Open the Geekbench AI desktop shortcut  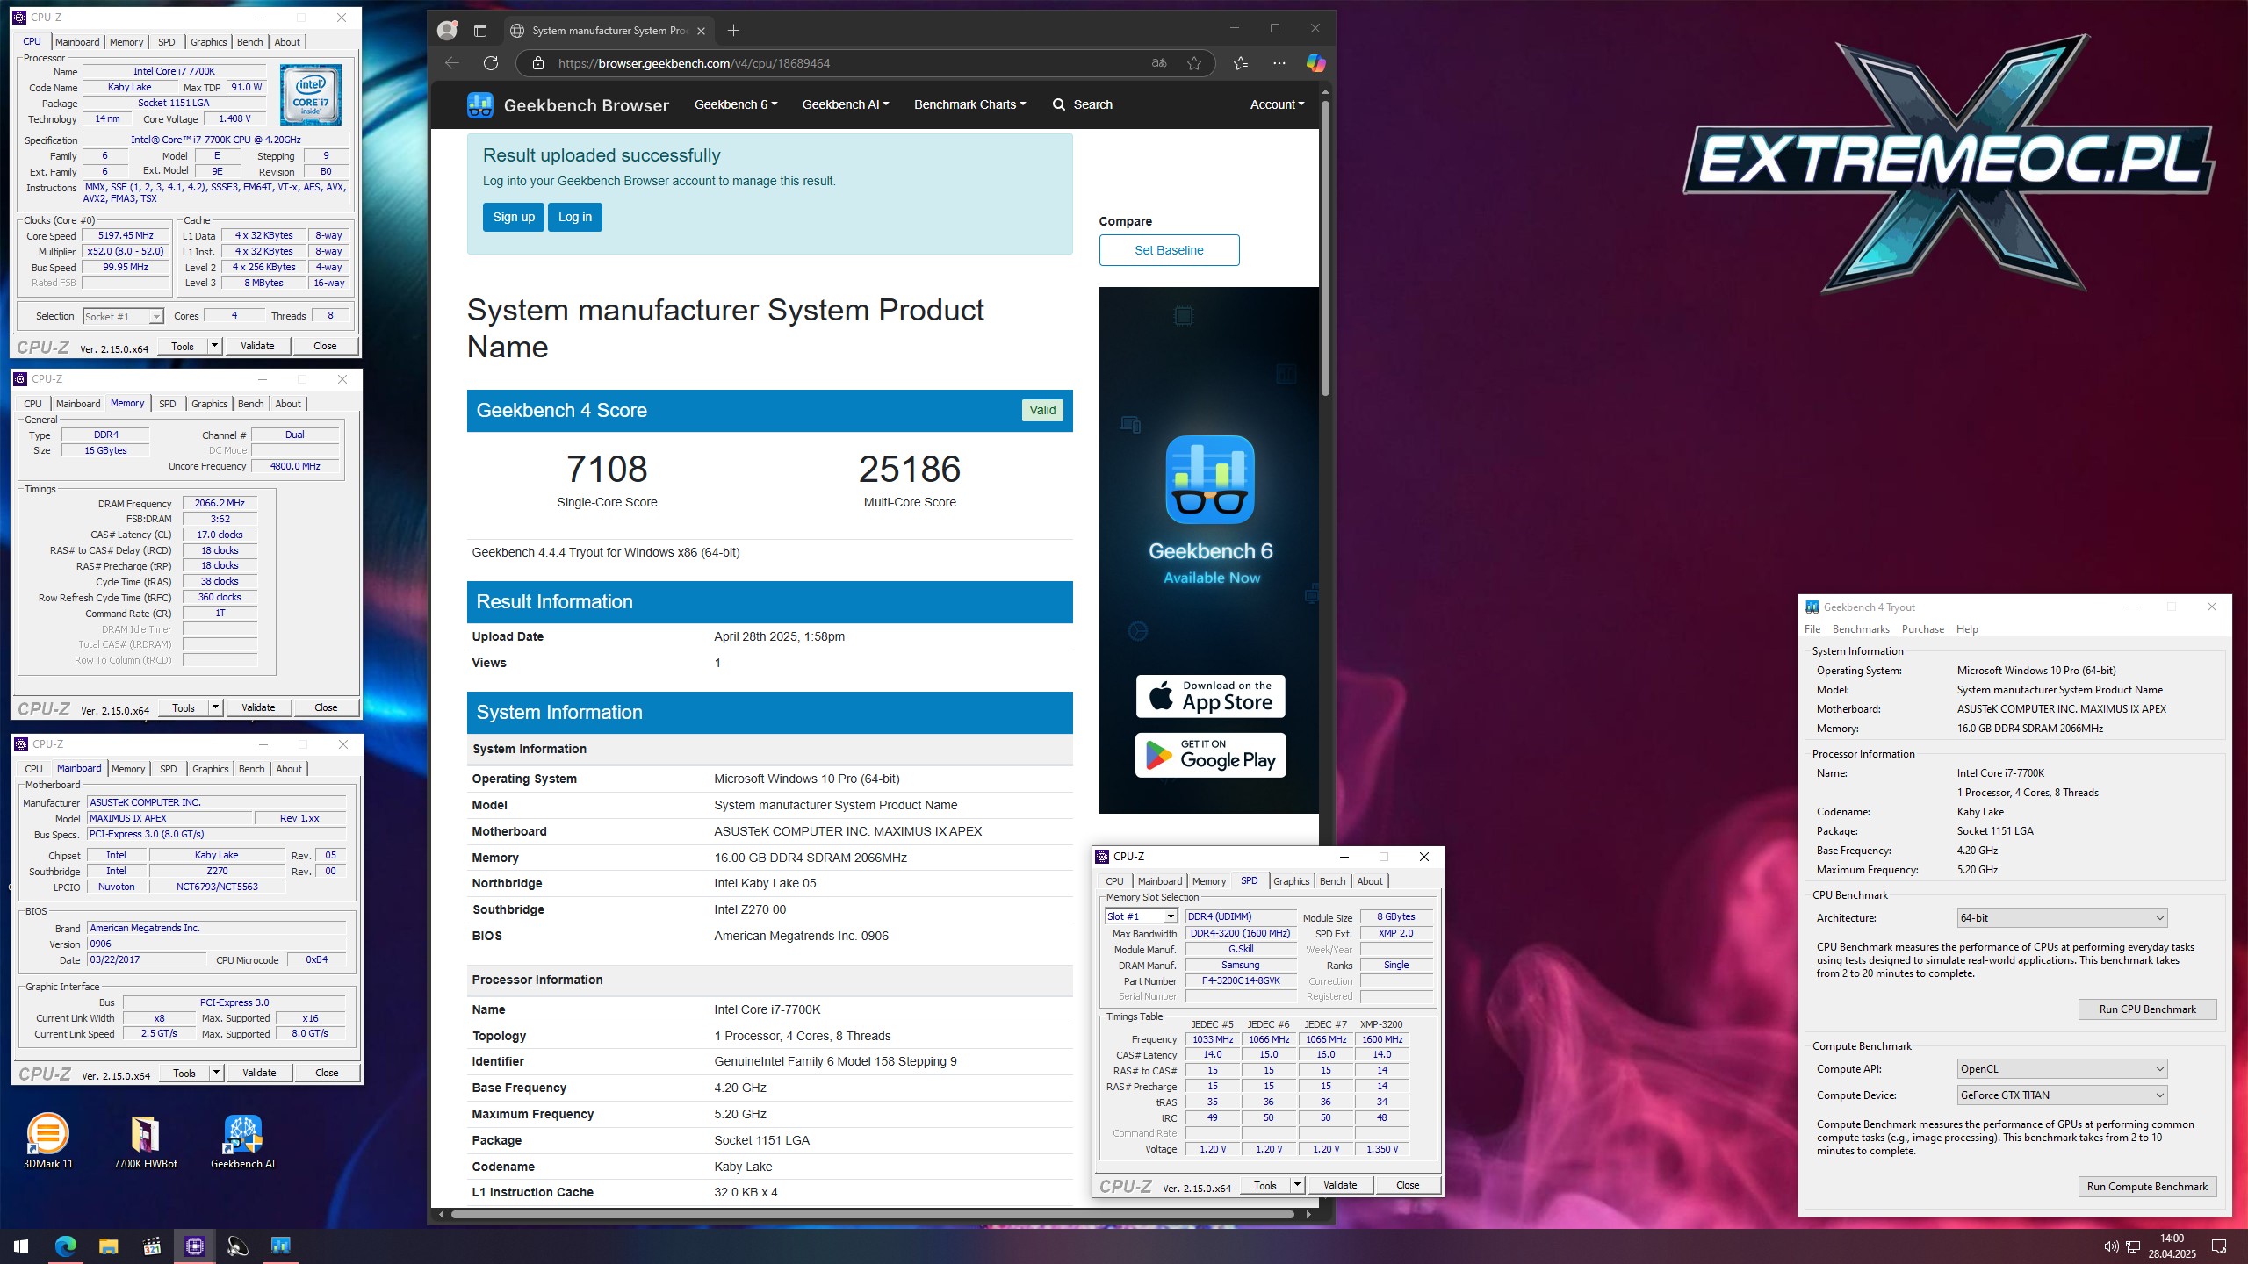pyautogui.click(x=243, y=1141)
